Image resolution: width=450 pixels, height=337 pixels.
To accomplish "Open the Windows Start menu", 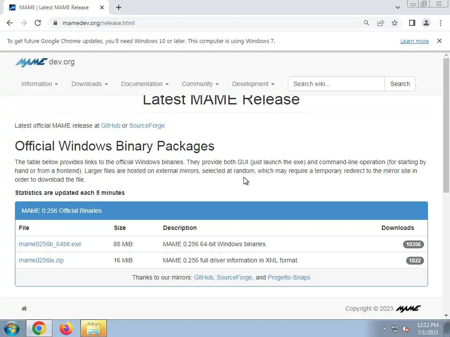I will (x=11, y=328).
